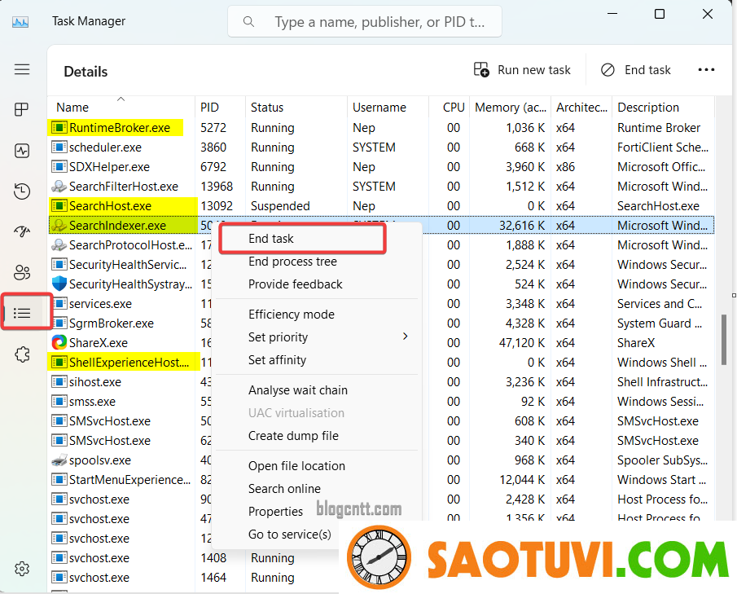Viewport: 737px width, 594px height.
Task: Sort by the Status column header
Action: tap(296, 108)
